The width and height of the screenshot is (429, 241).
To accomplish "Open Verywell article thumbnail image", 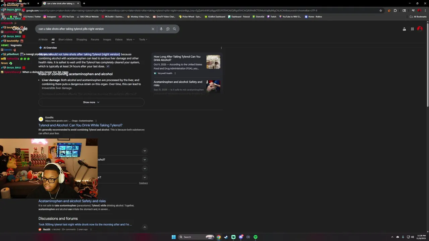I will [x=213, y=62].
